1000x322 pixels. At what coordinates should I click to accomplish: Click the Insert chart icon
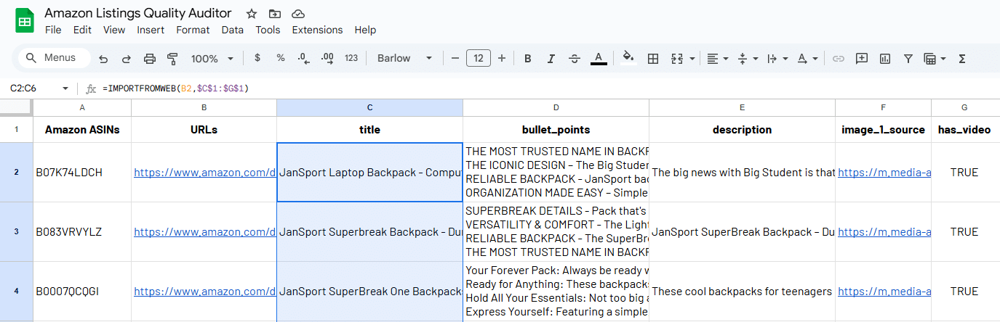click(x=885, y=59)
